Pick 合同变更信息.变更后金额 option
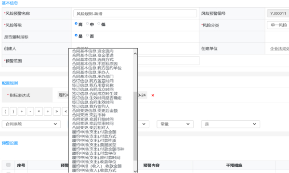289x173 pixels. click(95, 111)
